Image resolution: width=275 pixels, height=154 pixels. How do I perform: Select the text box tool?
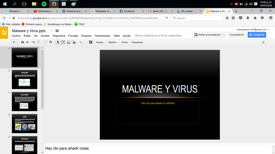pyautogui.click(x=63, y=42)
